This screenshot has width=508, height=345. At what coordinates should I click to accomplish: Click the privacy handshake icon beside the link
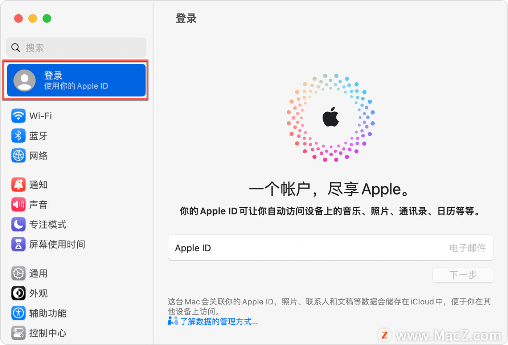click(173, 321)
